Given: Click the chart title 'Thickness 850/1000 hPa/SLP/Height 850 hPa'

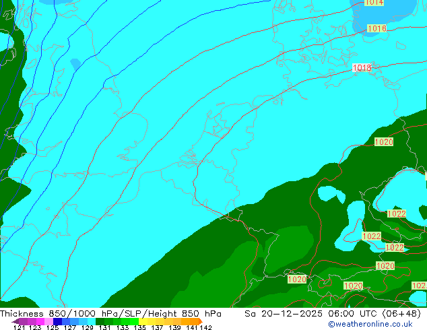Looking at the screenshot, I should [x=110, y=314].
